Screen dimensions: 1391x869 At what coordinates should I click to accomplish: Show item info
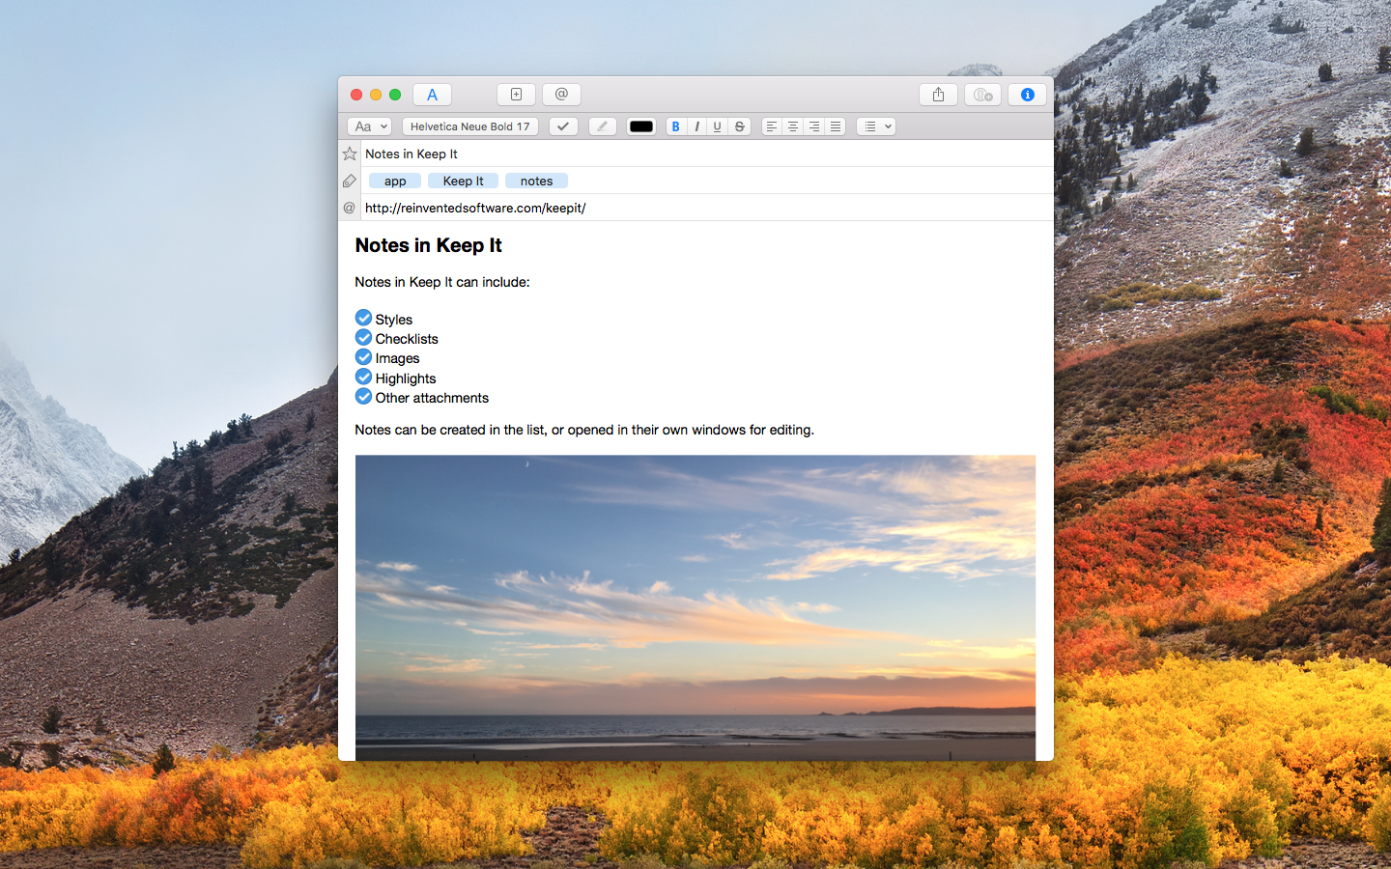1027,94
